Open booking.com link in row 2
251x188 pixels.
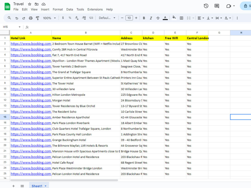31,44
